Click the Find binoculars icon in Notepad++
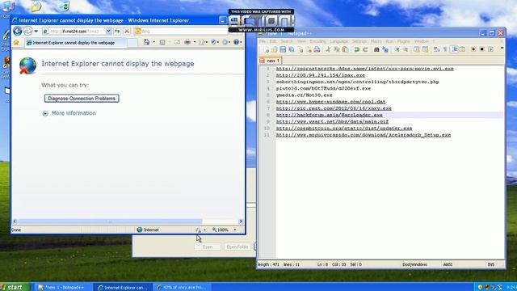517x291 pixels. tap(376, 50)
